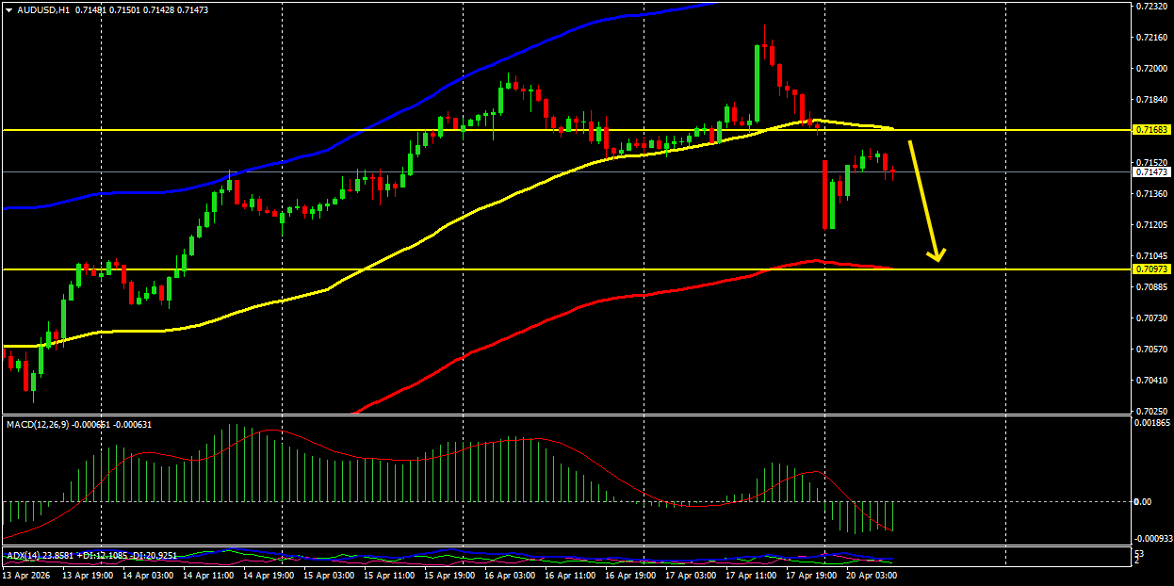This screenshot has height=586, width=1174.
Task: Click the 0.00 level label in MACD panel
Action: click(x=1141, y=501)
